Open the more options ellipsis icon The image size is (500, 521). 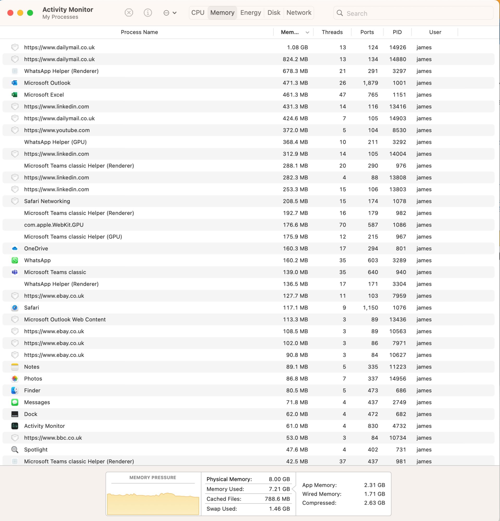pyautogui.click(x=166, y=13)
